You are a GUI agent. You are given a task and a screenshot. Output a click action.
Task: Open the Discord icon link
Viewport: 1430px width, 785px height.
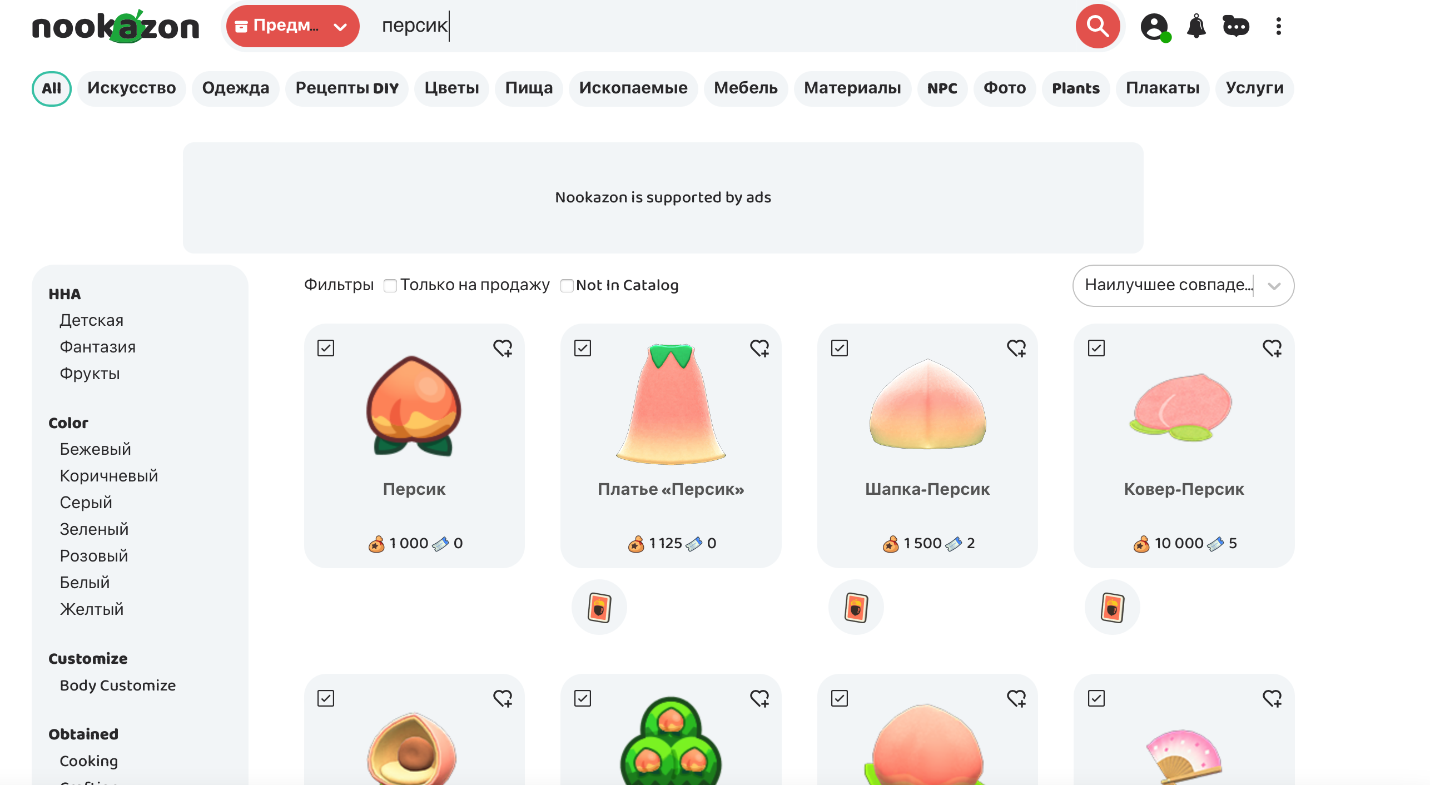click(x=1236, y=26)
